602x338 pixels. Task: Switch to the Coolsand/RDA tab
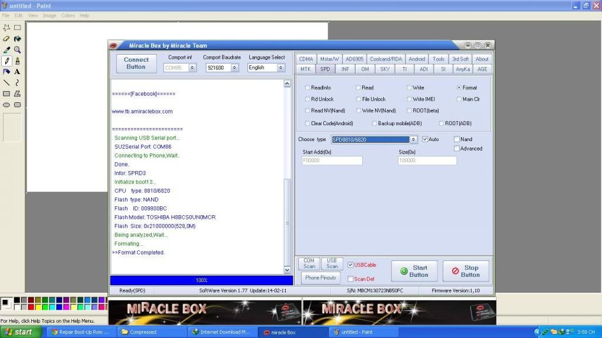click(386, 59)
